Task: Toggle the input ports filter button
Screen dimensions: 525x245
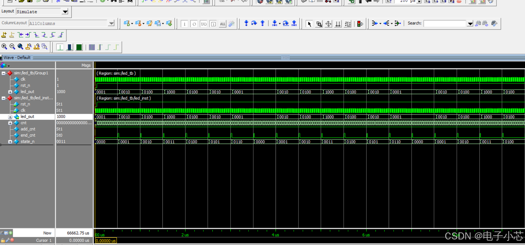Action: click(x=184, y=24)
